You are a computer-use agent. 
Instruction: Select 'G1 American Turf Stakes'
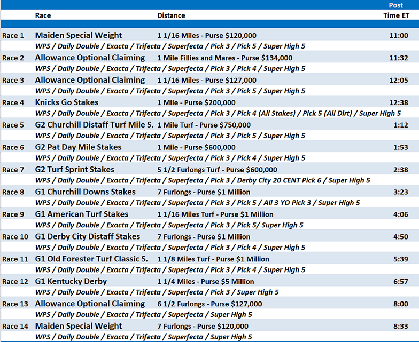[x=81, y=214]
